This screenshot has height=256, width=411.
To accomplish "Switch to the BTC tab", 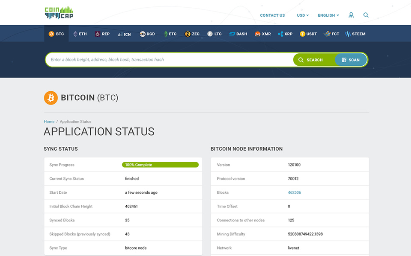I will pos(56,34).
